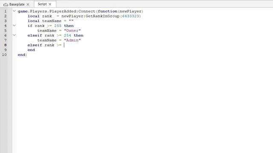
Task: Click line number 2 in gutter
Action: coord(6,16)
